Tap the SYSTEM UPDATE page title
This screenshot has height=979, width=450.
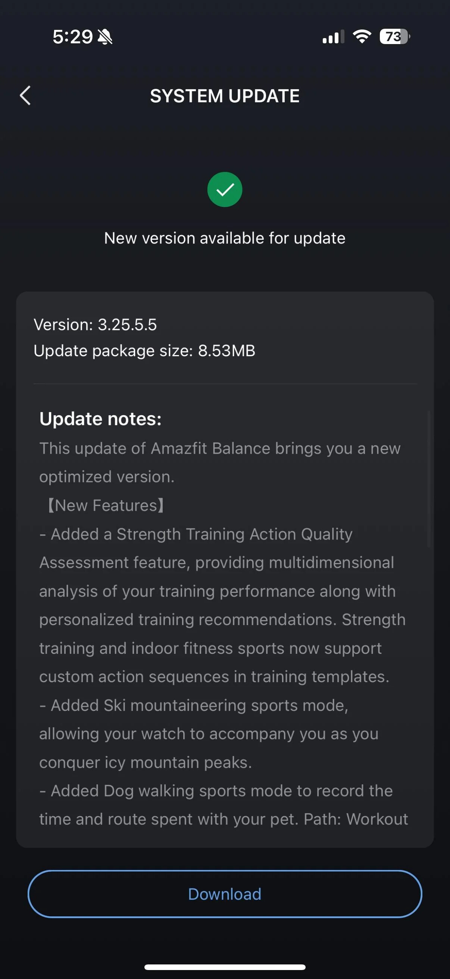(x=225, y=96)
